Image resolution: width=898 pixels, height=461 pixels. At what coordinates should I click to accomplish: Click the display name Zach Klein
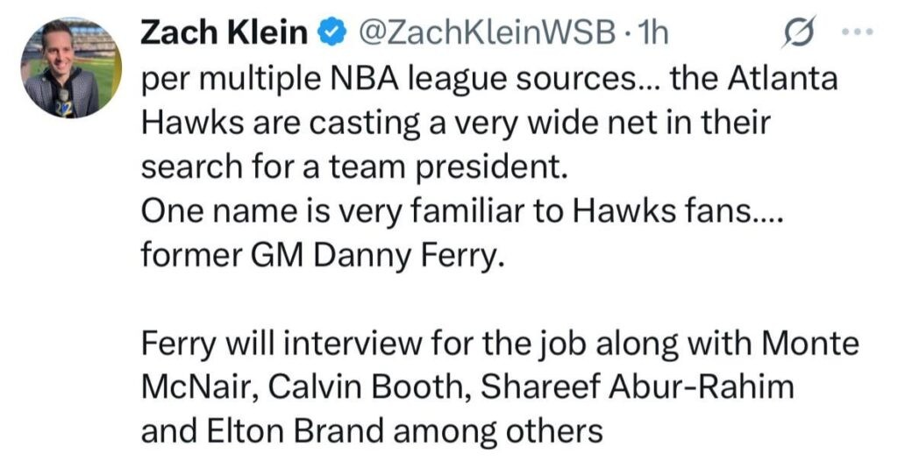[224, 33]
